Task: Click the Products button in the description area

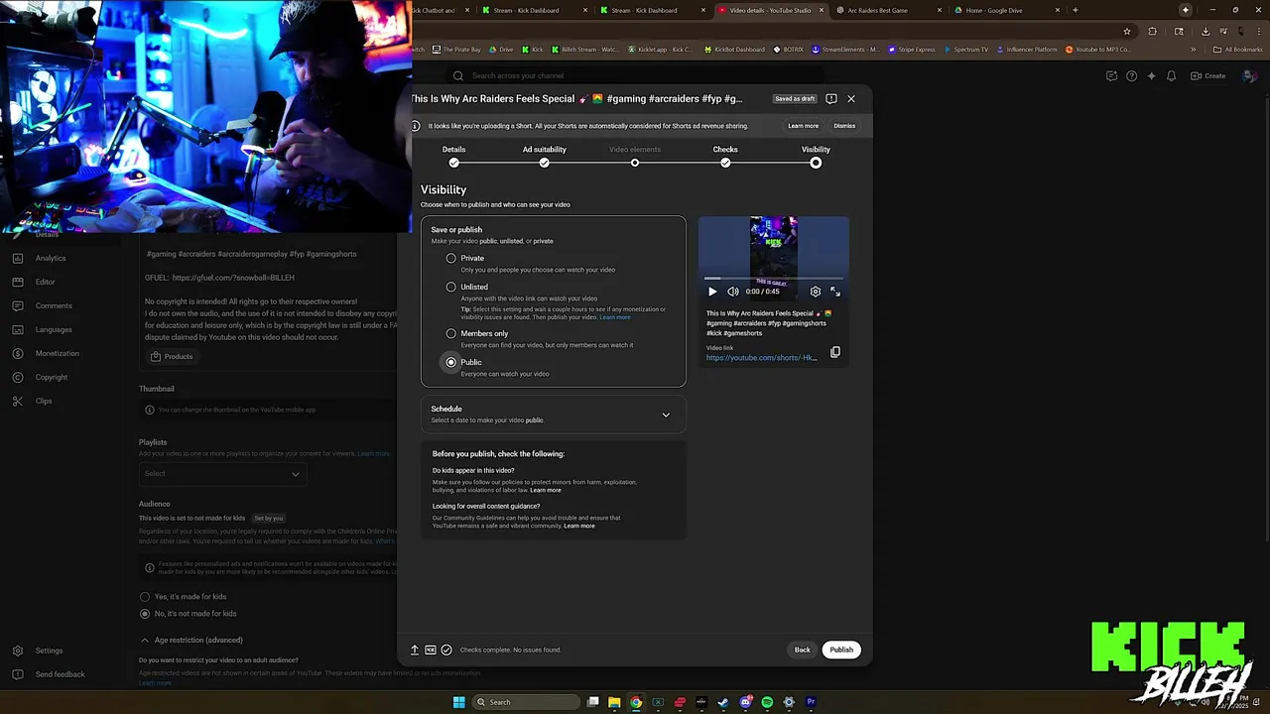Action: point(172,357)
